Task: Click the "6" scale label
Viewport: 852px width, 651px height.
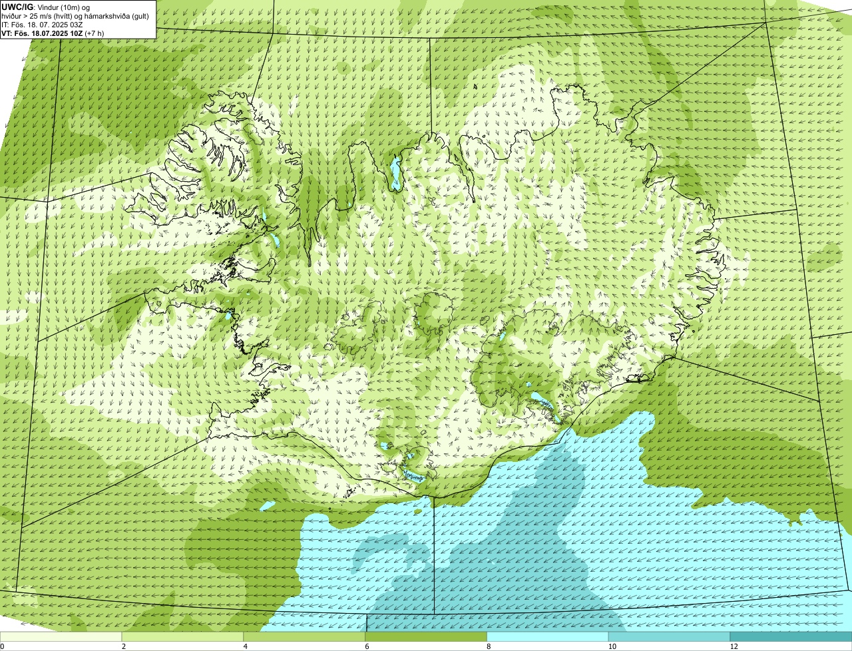Action: point(367,646)
